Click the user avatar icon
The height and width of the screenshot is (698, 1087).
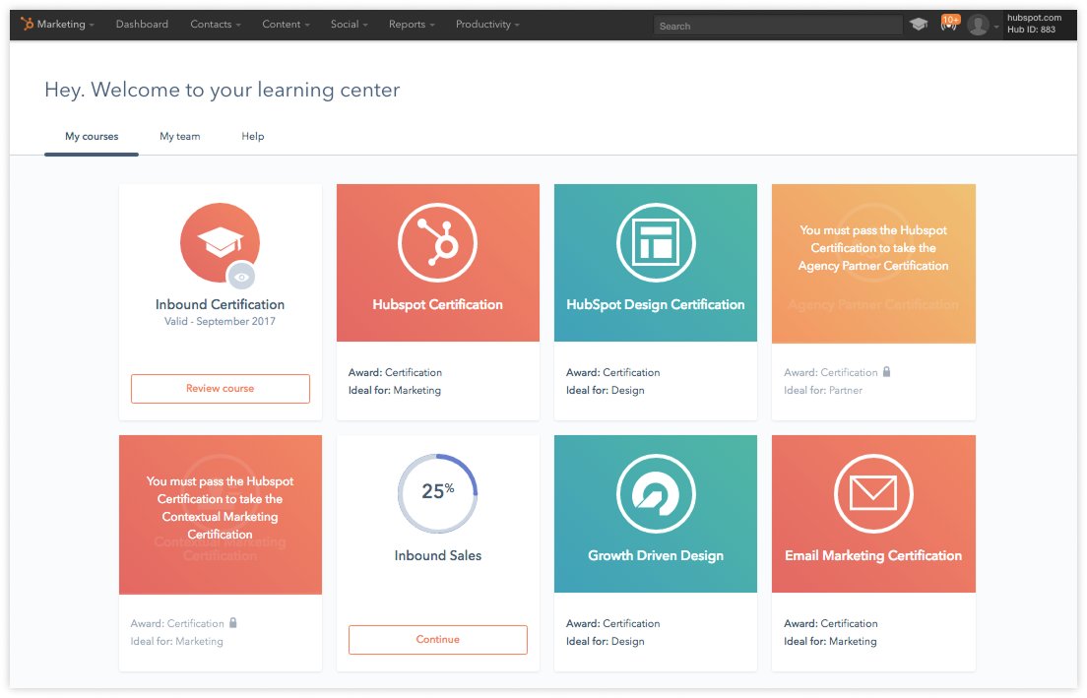tap(977, 26)
